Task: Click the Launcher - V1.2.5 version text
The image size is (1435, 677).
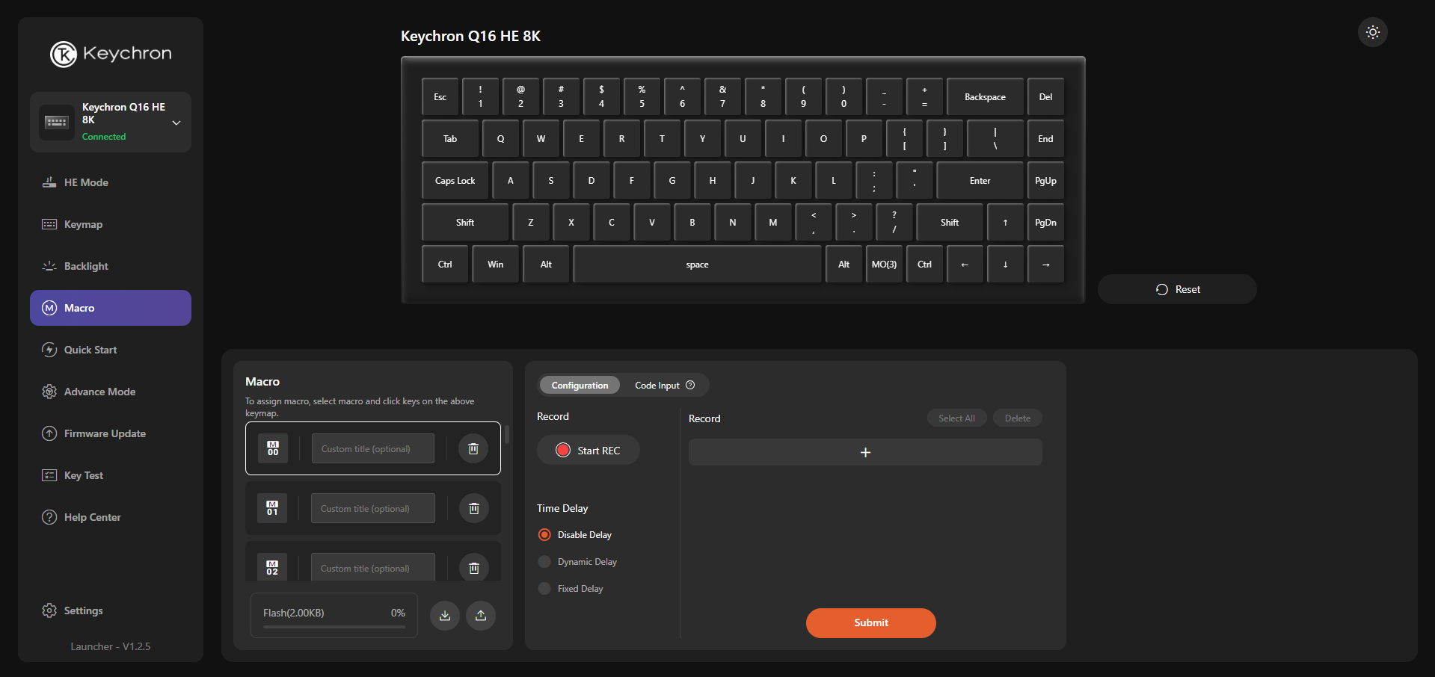Action: pos(111,646)
